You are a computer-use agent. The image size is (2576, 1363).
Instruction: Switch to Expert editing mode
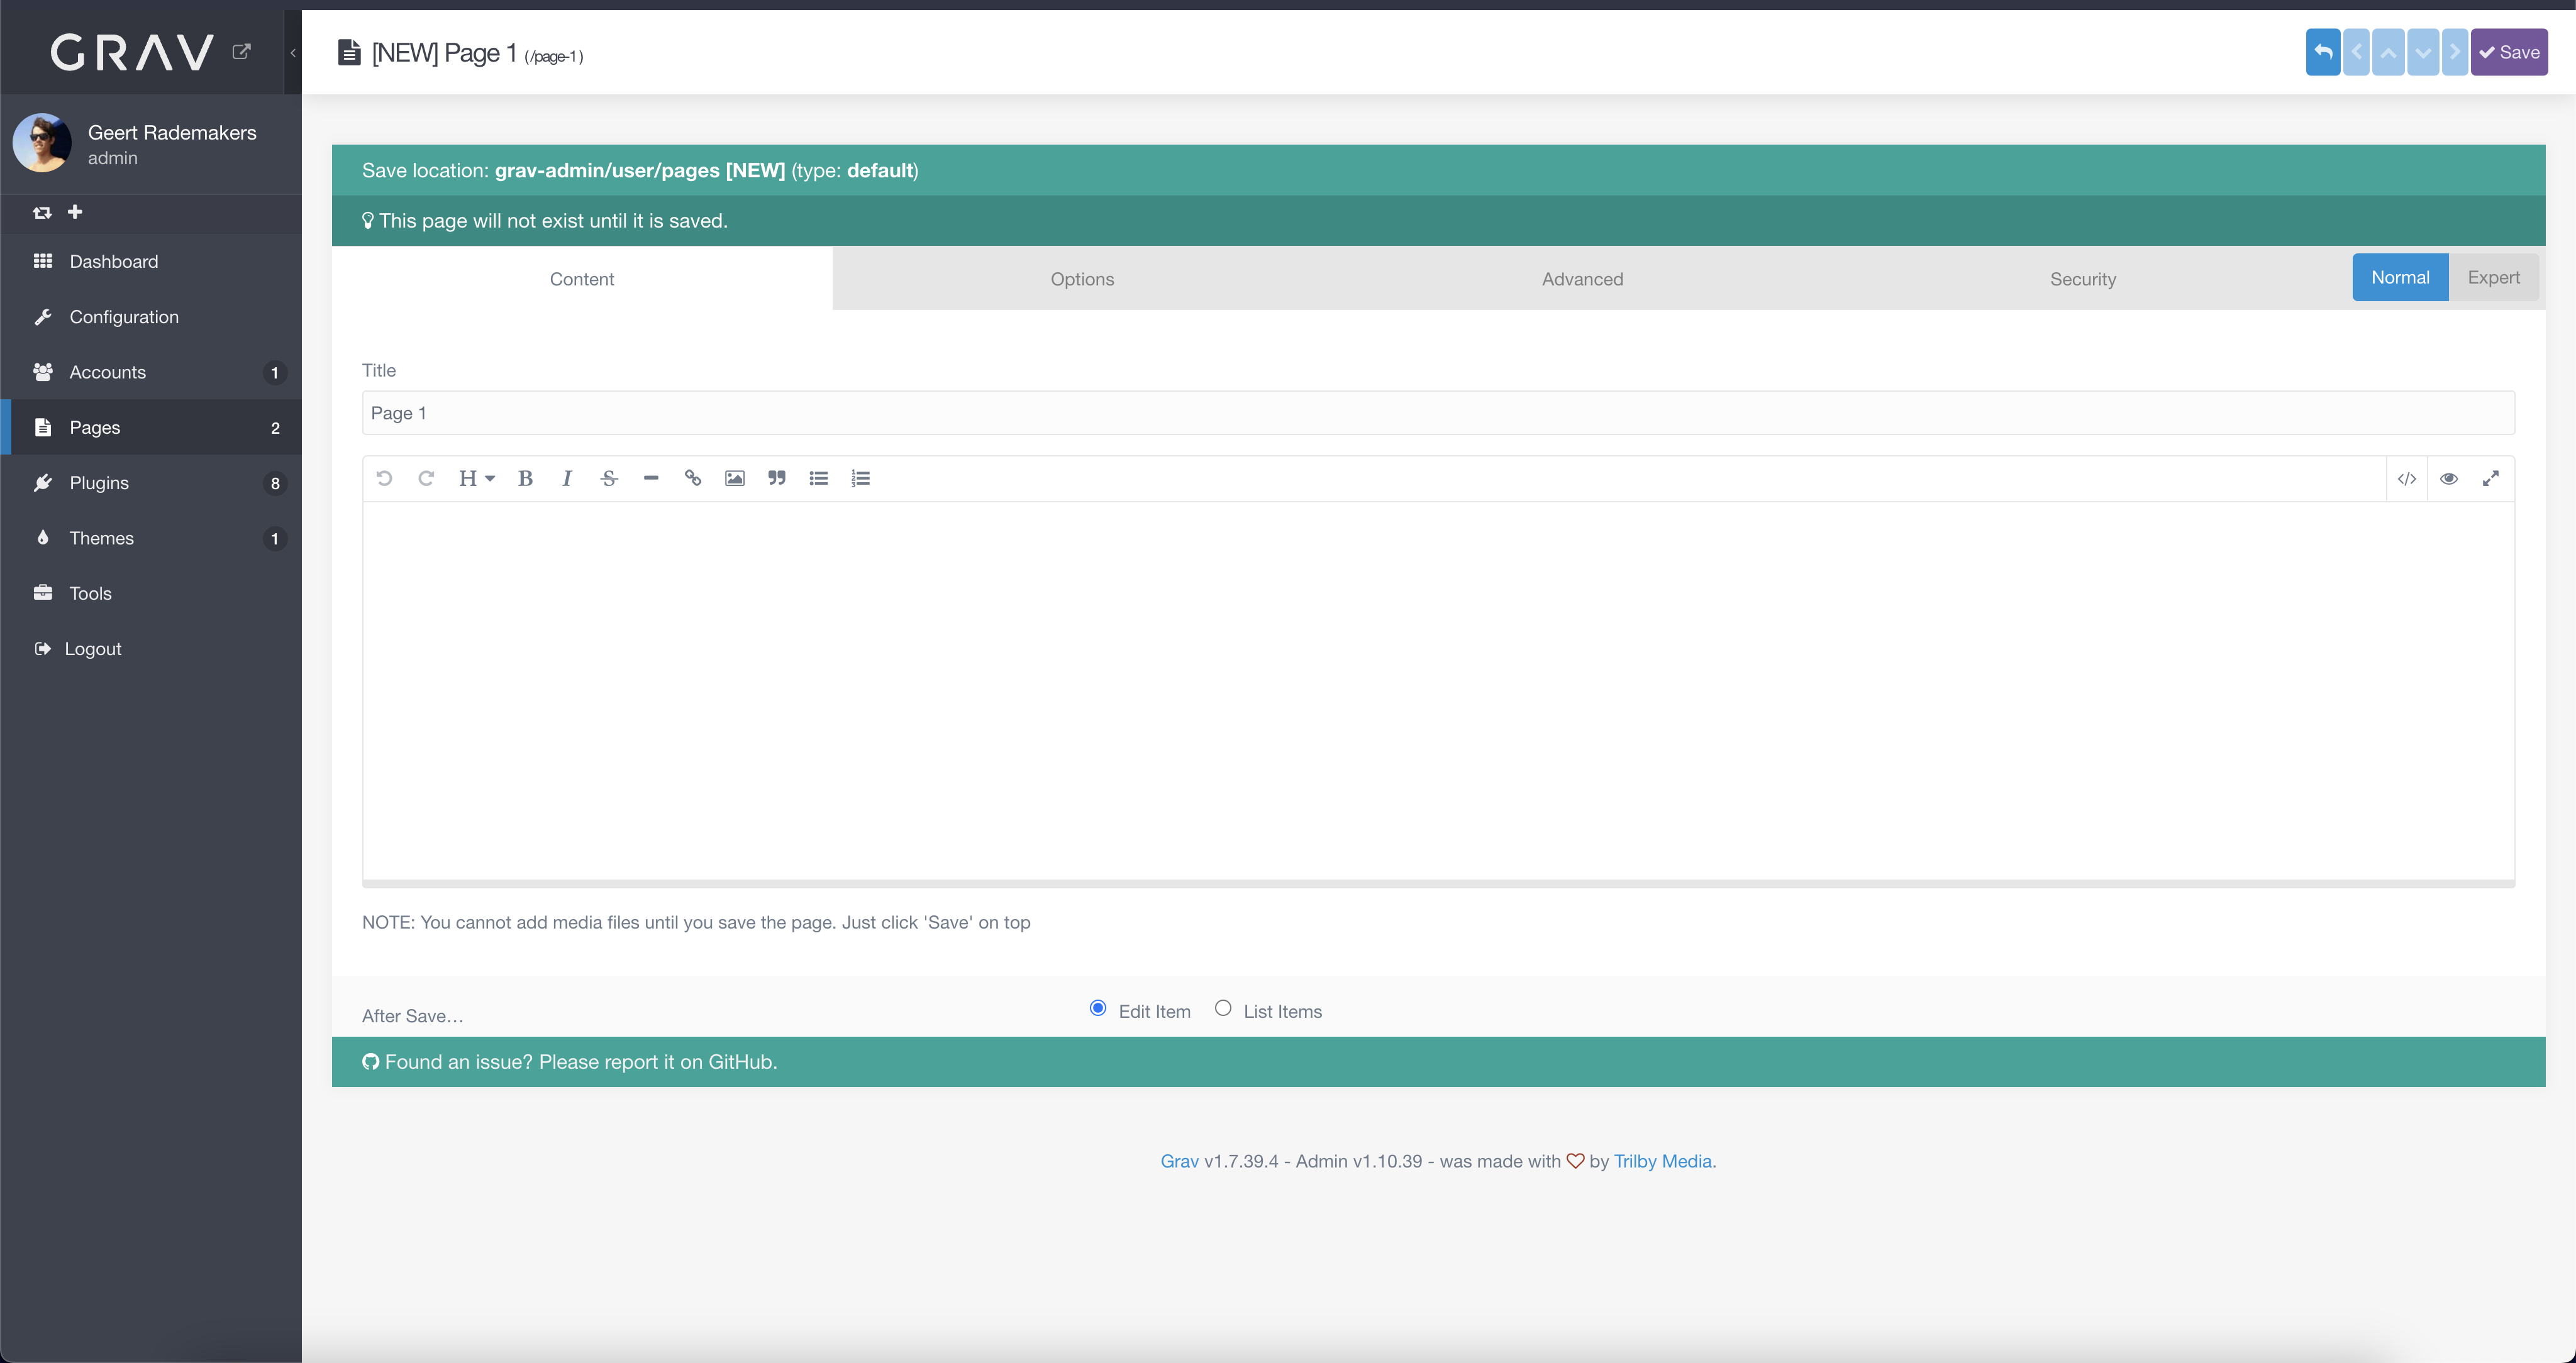pyautogui.click(x=2493, y=277)
